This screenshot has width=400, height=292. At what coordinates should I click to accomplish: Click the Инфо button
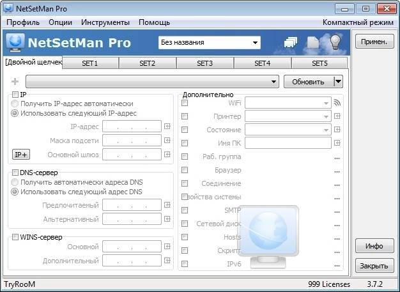click(374, 246)
